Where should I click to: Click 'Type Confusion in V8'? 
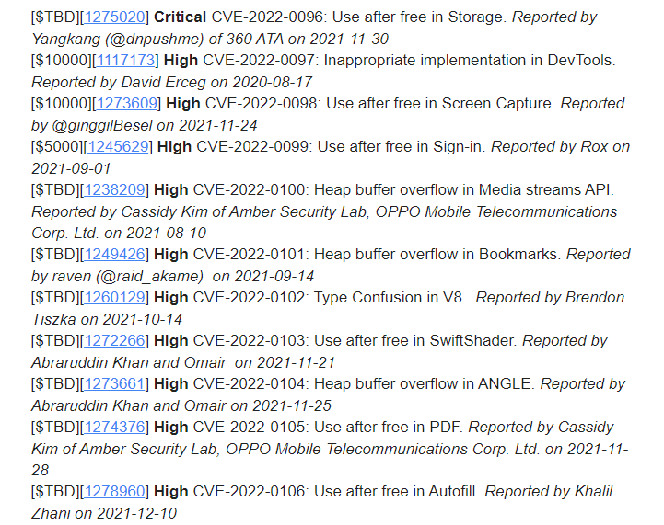[x=388, y=297]
